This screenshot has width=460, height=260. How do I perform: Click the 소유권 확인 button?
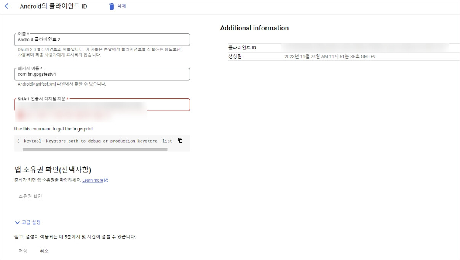pos(30,196)
